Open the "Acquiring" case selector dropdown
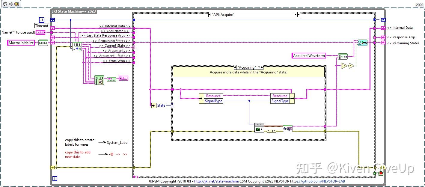 pyautogui.click(x=259, y=67)
